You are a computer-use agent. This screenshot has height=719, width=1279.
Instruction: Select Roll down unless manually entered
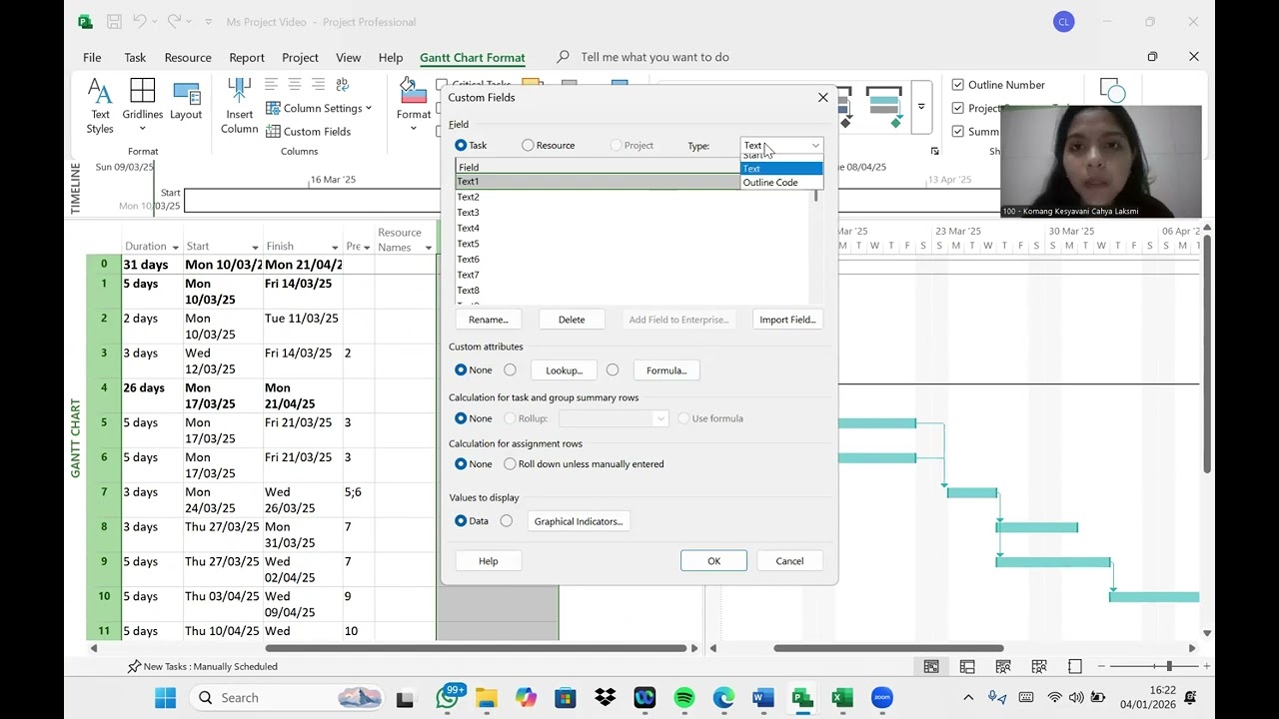click(x=511, y=464)
